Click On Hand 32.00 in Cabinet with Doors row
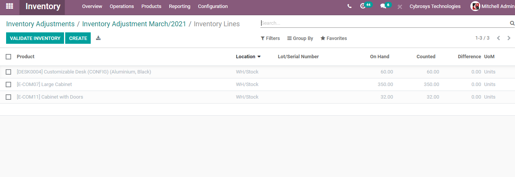This screenshot has height=177, width=515. pyautogui.click(x=387, y=97)
